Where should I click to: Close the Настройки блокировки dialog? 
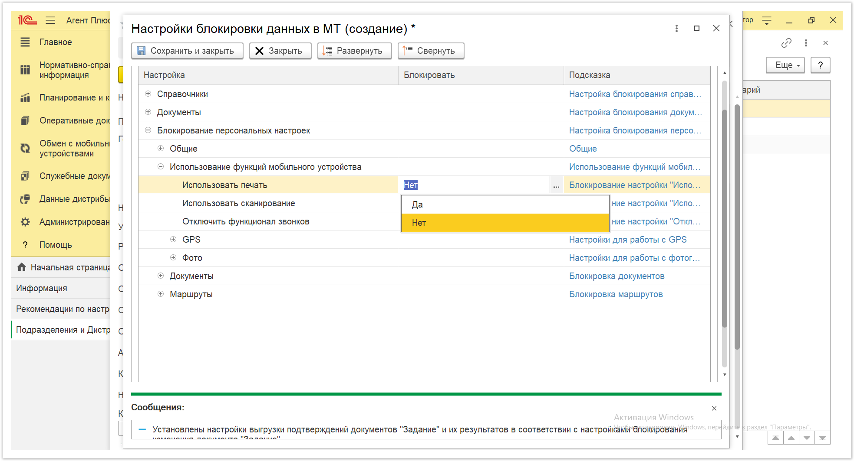pos(716,28)
